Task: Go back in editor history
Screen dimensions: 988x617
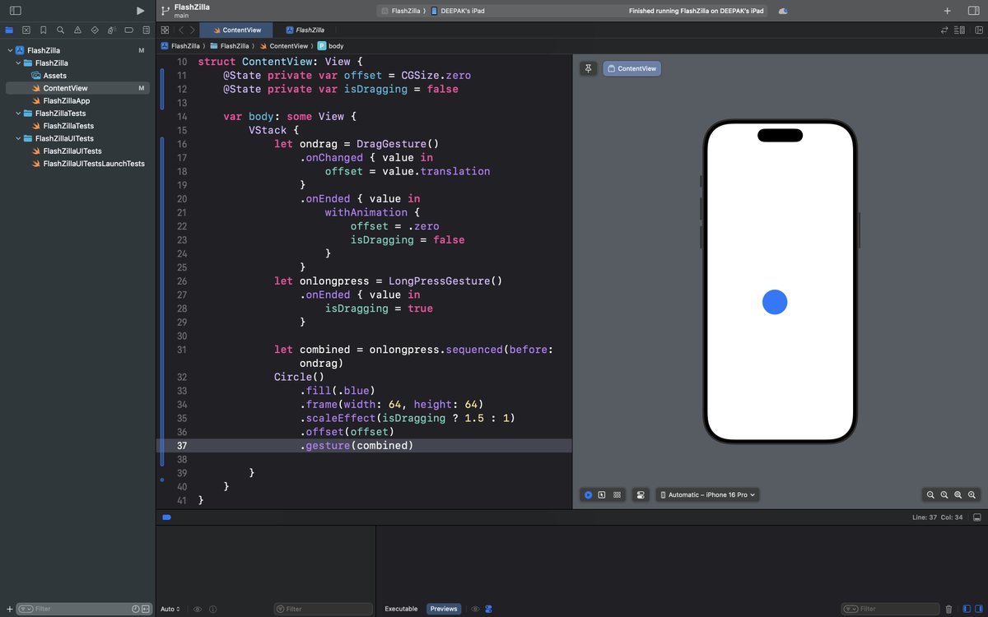Action: click(181, 30)
